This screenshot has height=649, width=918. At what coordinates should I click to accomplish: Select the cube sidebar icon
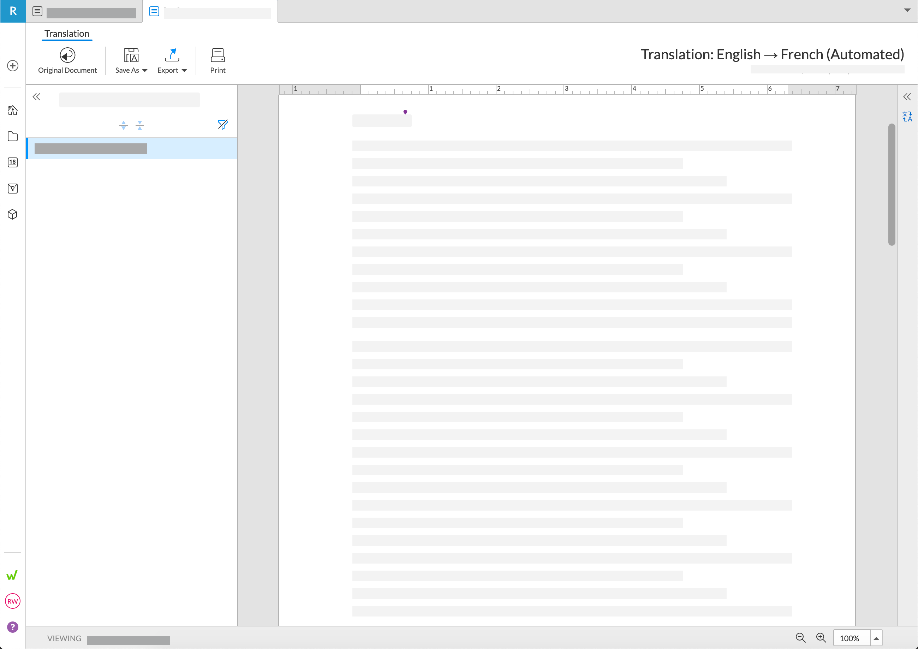(x=12, y=214)
